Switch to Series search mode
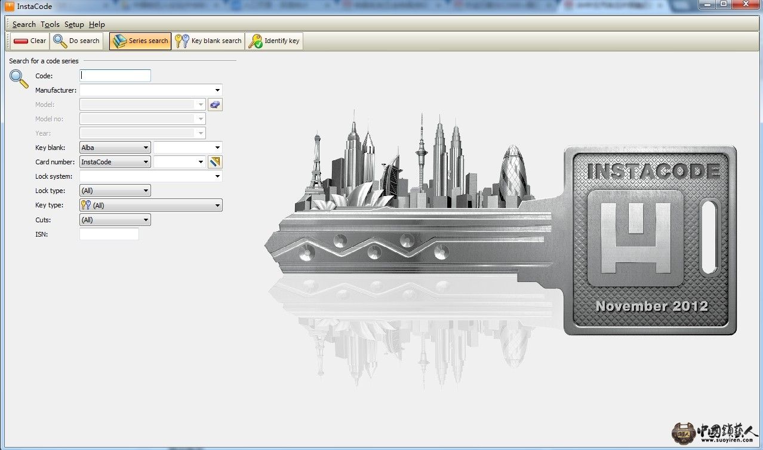The height and width of the screenshot is (450, 763). click(140, 41)
